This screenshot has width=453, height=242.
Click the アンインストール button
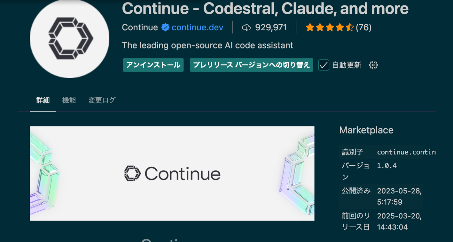pyautogui.click(x=153, y=65)
